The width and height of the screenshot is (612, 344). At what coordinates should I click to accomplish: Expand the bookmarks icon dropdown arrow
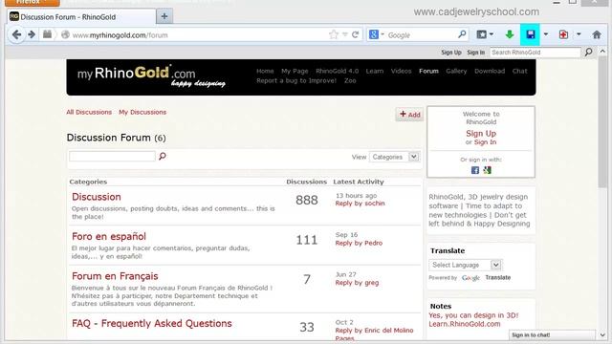click(491, 34)
